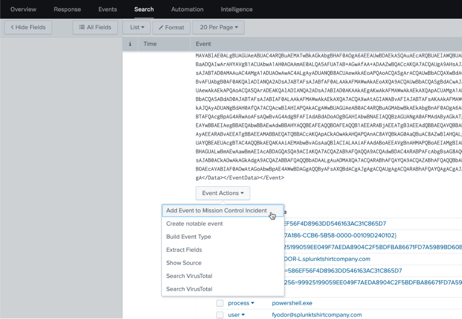Open the Overview tab
Image resolution: width=462 pixels, height=319 pixels.
(23, 9)
